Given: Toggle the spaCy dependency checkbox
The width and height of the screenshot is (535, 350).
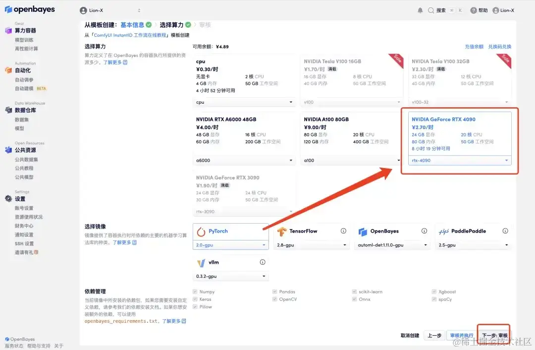Looking at the screenshot, I should [434, 299].
